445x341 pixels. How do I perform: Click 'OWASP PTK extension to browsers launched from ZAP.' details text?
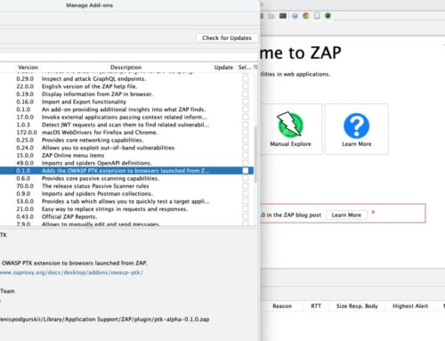(x=75, y=263)
